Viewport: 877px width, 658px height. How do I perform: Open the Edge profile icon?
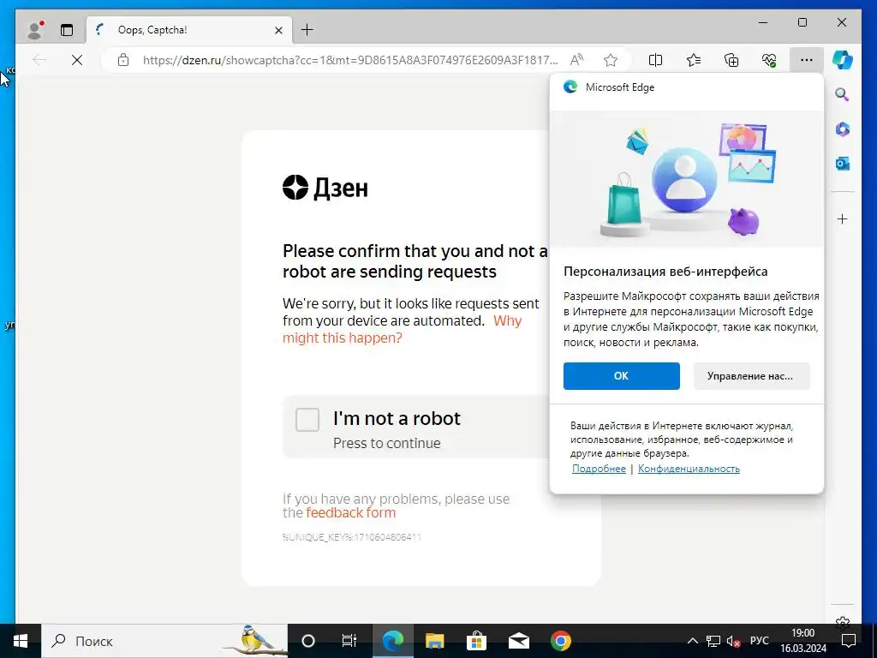coord(34,30)
